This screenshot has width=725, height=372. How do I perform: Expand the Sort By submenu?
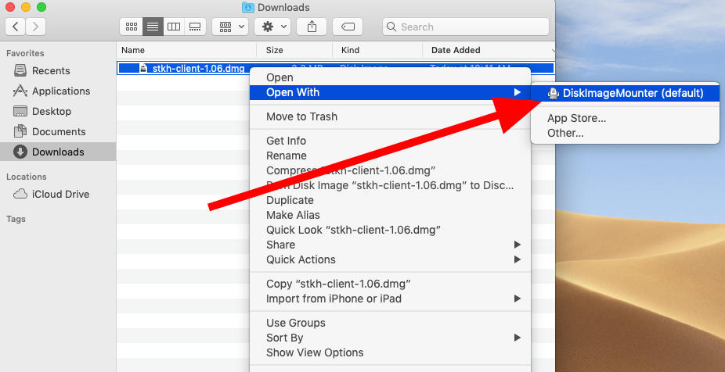[284, 338]
